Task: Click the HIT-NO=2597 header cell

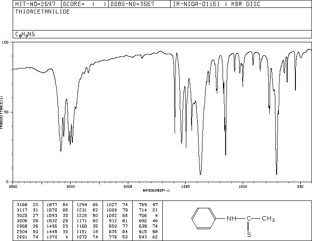Action: (37, 4)
